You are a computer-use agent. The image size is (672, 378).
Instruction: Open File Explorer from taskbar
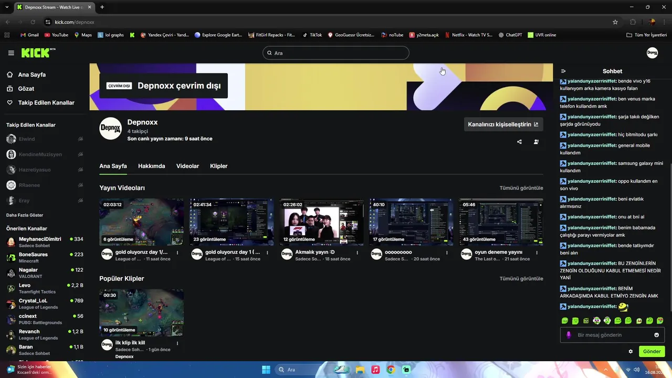360,370
